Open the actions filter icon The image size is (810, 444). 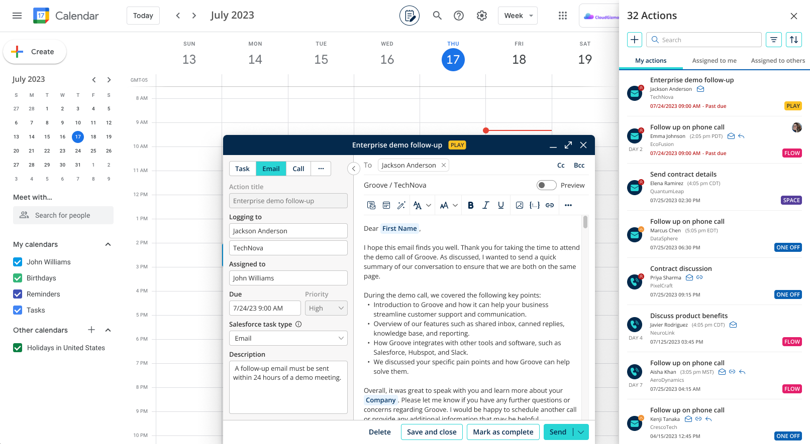pyautogui.click(x=774, y=40)
